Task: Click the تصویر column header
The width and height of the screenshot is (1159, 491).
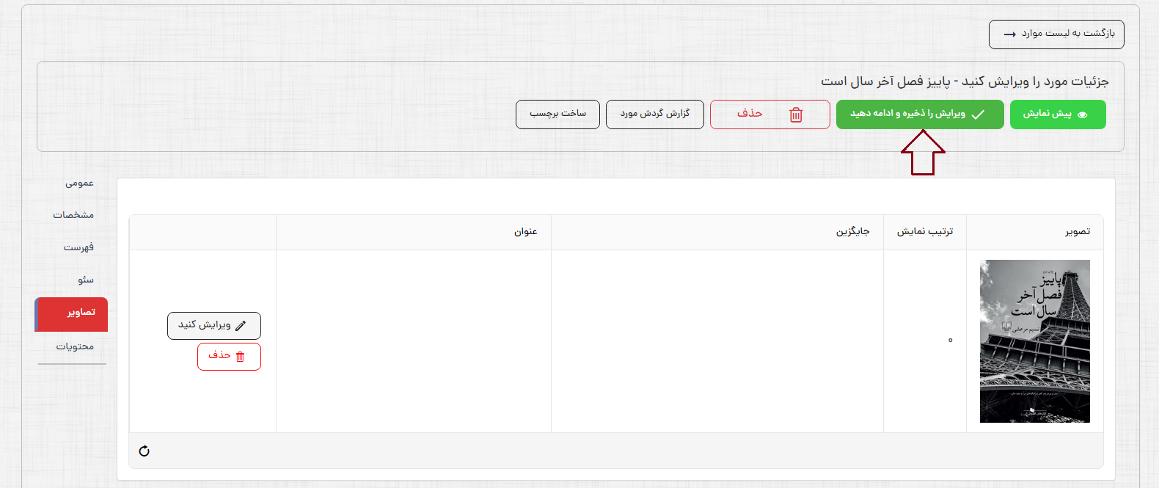Action: (1078, 232)
